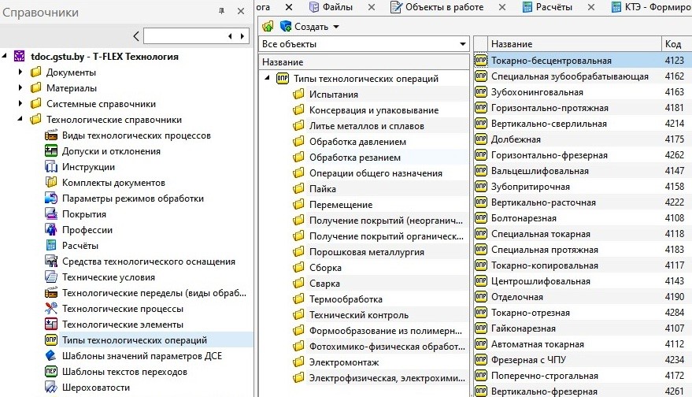Click the Технологические процессы tools icon
The image size is (692, 397).
tap(51, 309)
